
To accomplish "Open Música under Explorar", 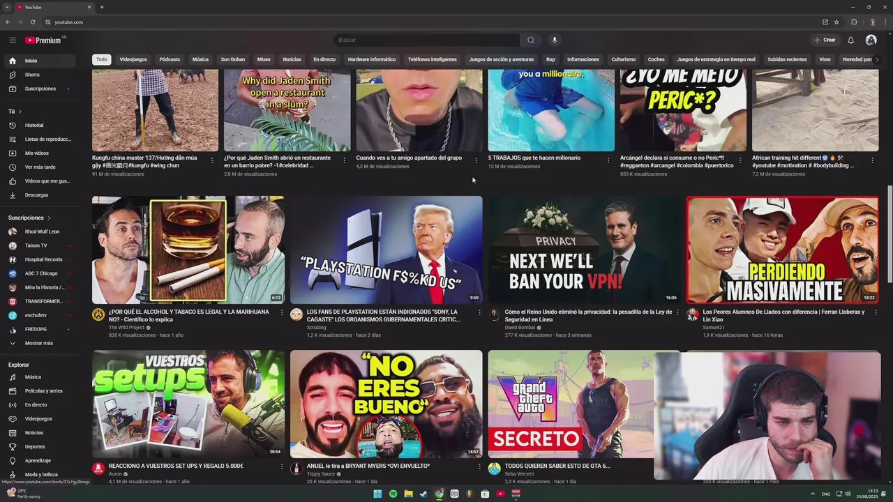I will click(39, 377).
